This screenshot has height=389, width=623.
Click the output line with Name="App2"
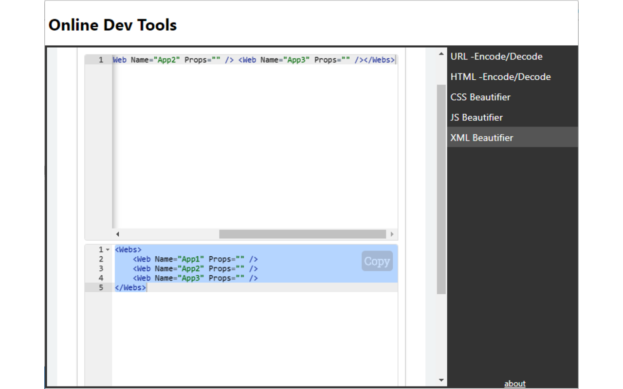[195, 268]
